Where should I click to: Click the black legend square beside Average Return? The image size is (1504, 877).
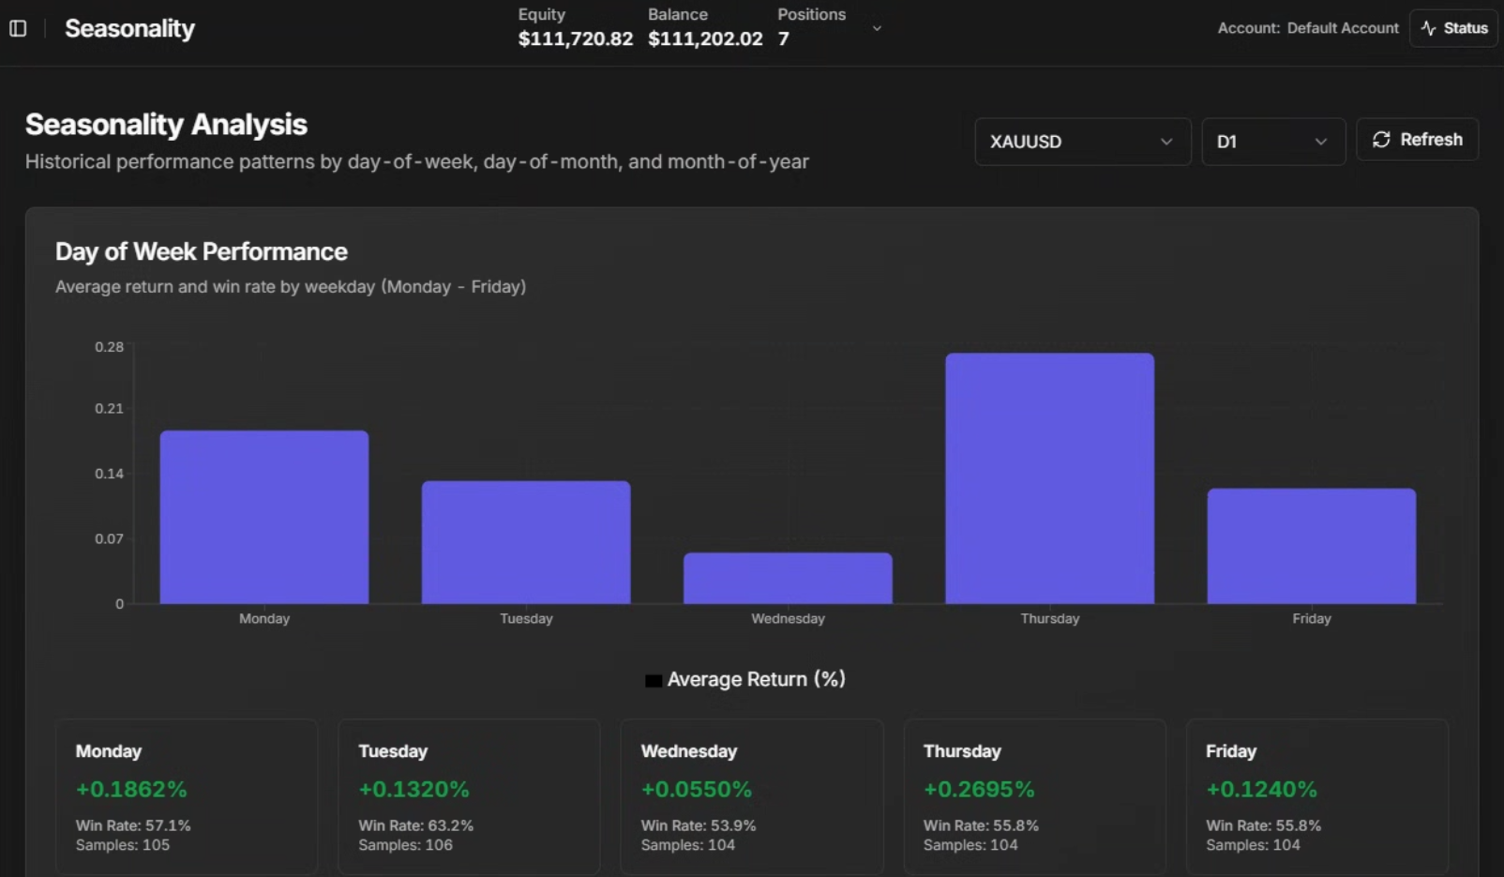click(x=654, y=678)
